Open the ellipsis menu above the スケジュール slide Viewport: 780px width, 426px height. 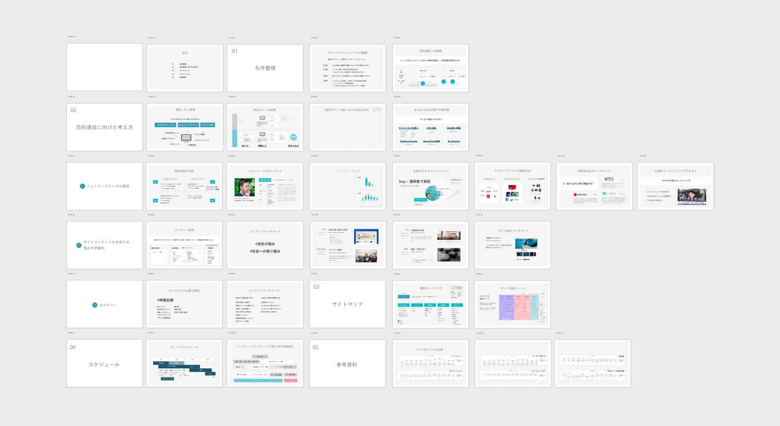(x=72, y=333)
